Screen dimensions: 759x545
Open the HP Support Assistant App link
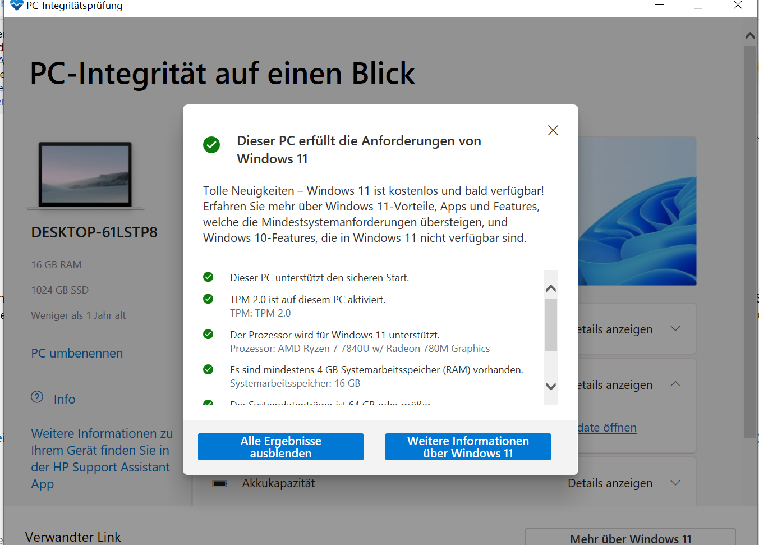click(102, 459)
